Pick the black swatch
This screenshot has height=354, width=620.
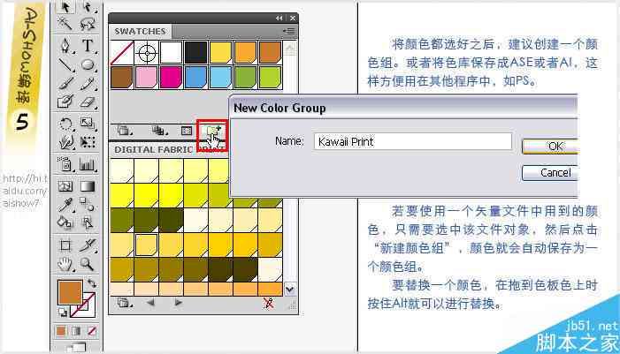(x=195, y=52)
